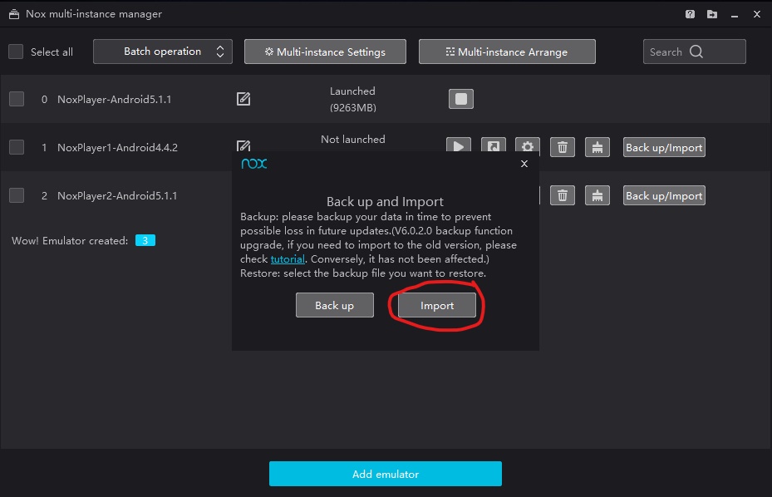Click the Back up button in dialog
The width and height of the screenshot is (772, 497).
335,305
